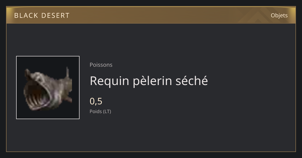The image size is (302, 158).
Task: Click the empty dark card area below the weight
Action: point(176,133)
